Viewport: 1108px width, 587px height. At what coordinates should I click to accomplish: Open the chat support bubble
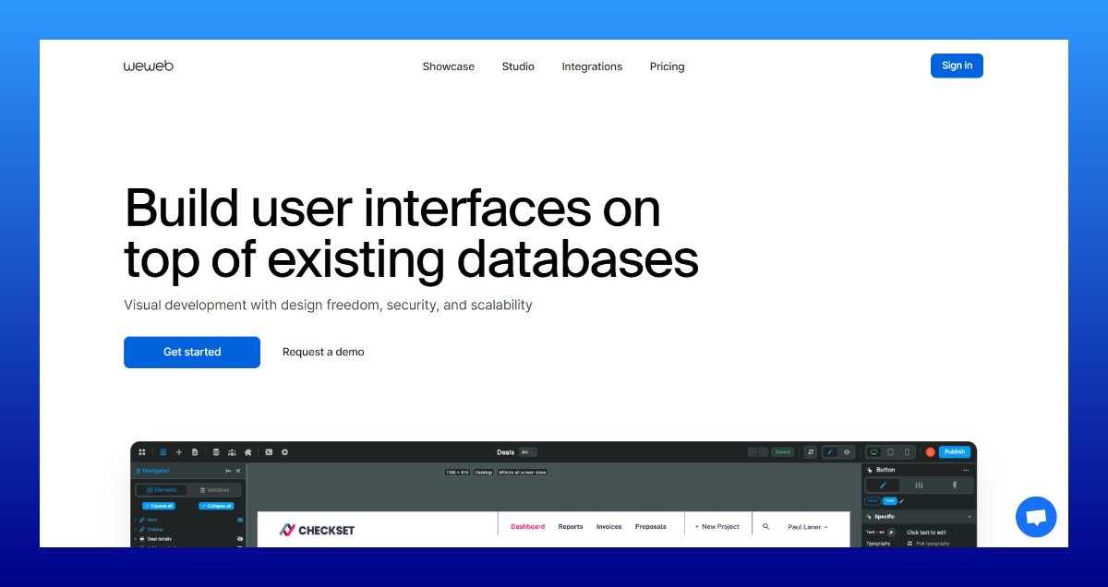click(x=1035, y=517)
